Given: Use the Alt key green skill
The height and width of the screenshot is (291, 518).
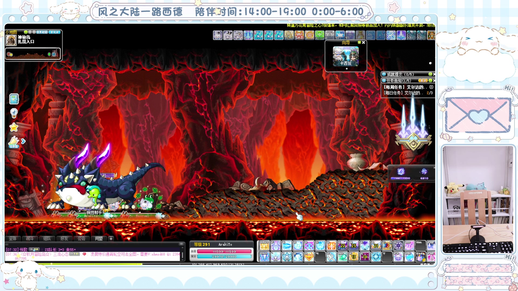Looking at the screenshot, I should [342, 257].
